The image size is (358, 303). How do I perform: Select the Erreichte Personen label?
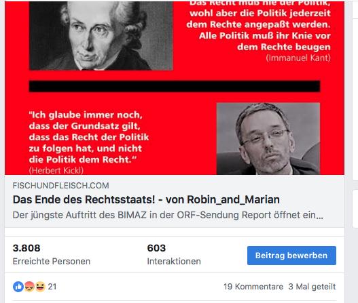(x=52, y=261)
